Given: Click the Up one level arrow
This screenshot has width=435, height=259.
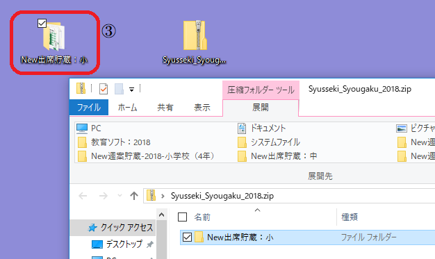Looking at the screenshot, I should coord(134,196).
